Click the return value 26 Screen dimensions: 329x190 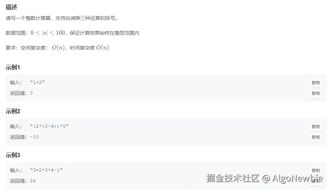pos(33,181)
